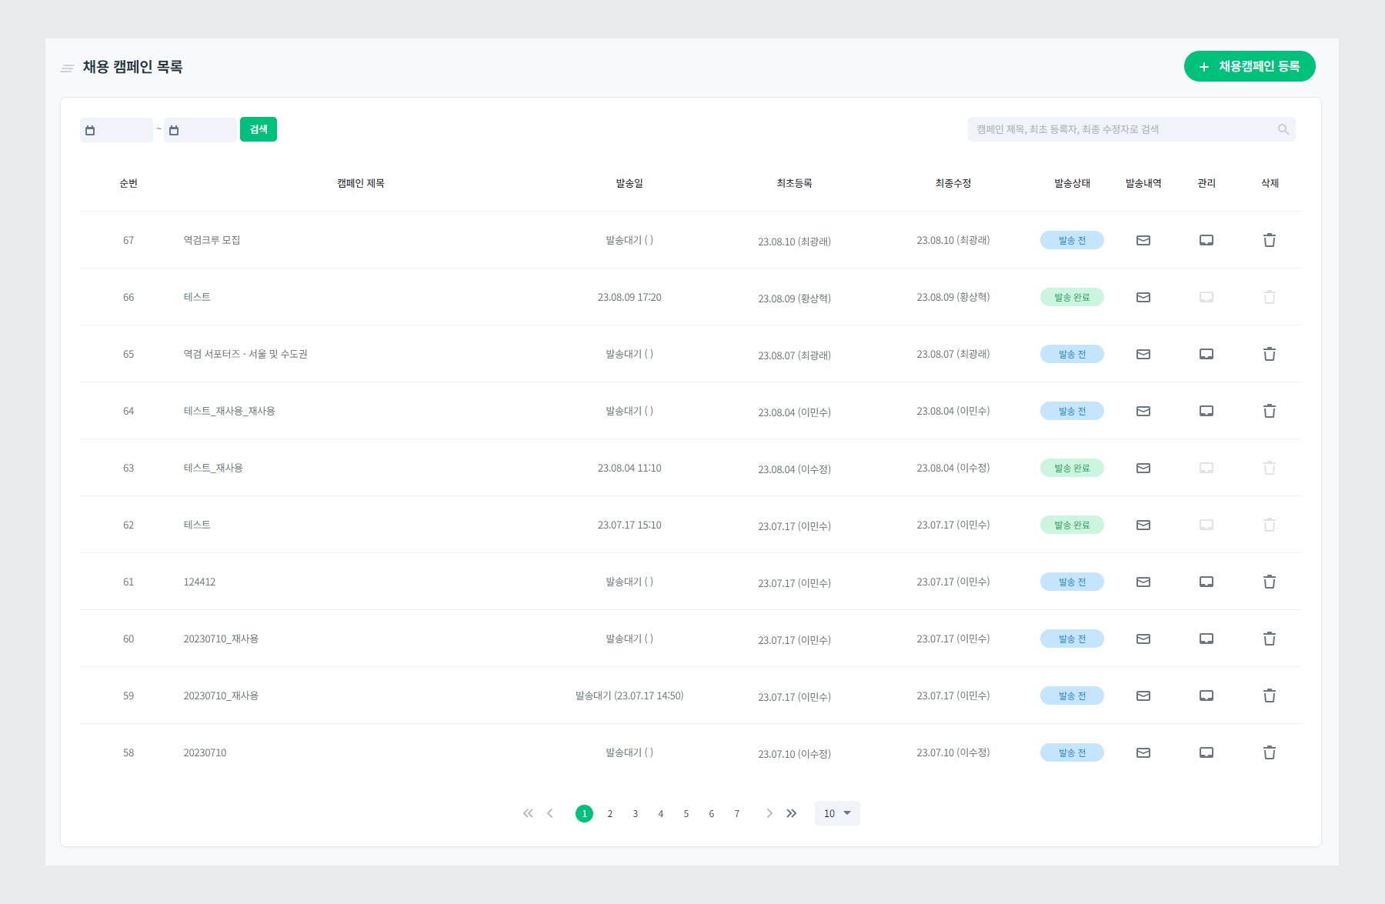1385x904 pixels.
Task: Jump to the first page
Action: 528,813
